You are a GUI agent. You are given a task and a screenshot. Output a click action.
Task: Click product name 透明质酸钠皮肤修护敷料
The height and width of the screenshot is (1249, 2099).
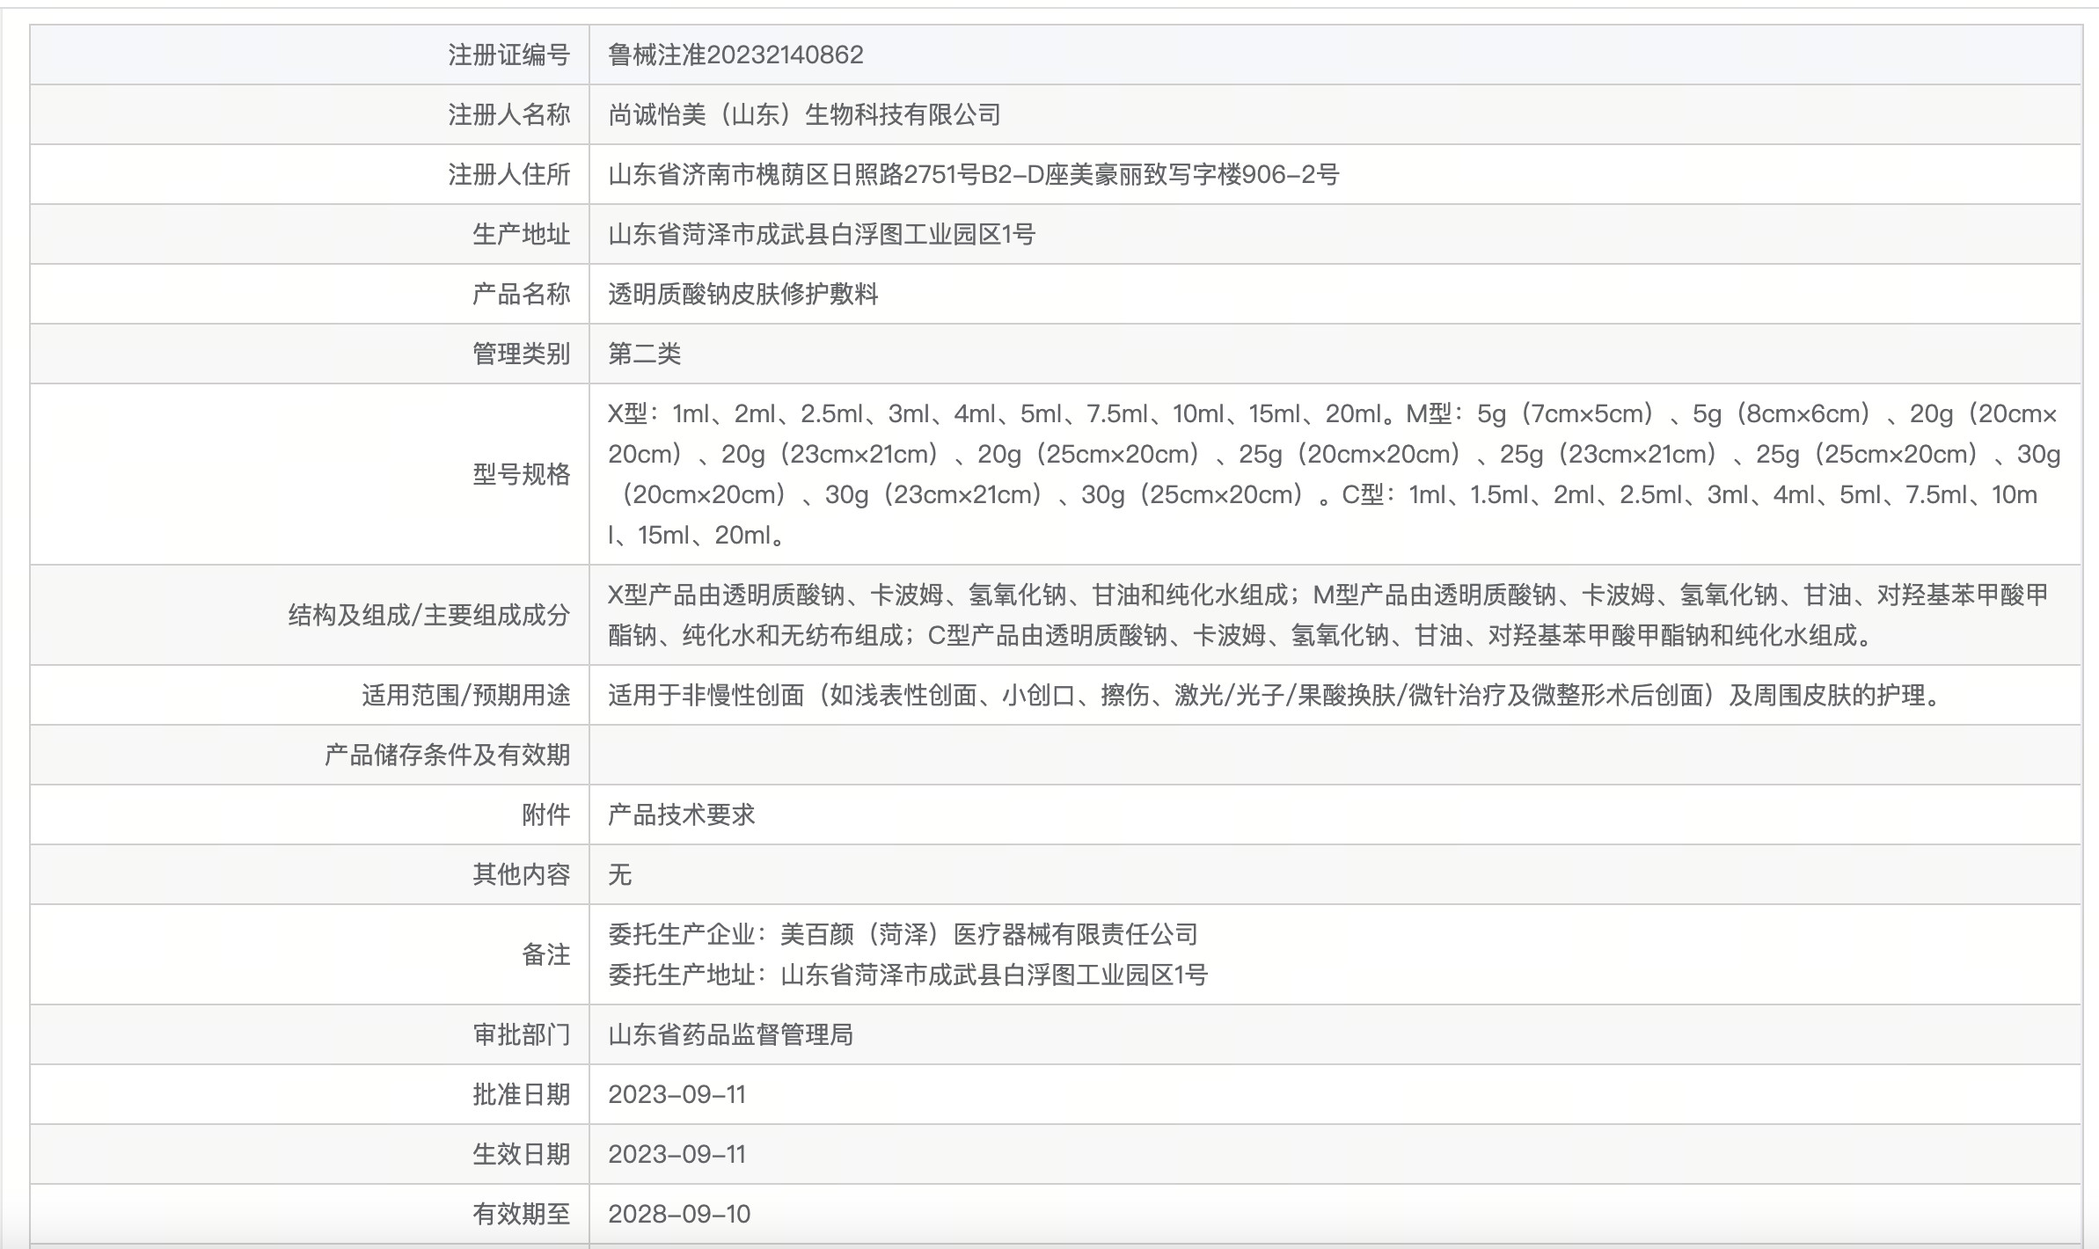pos(743,294)
